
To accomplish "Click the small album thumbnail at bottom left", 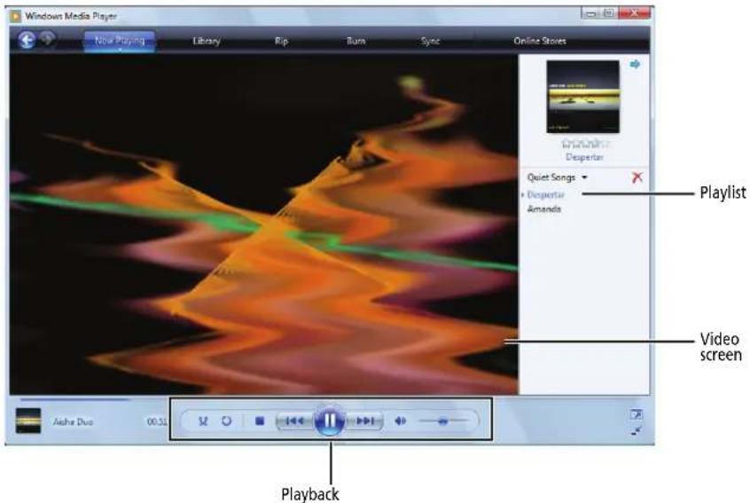I will pyautogui.click(x=28, y=420).
